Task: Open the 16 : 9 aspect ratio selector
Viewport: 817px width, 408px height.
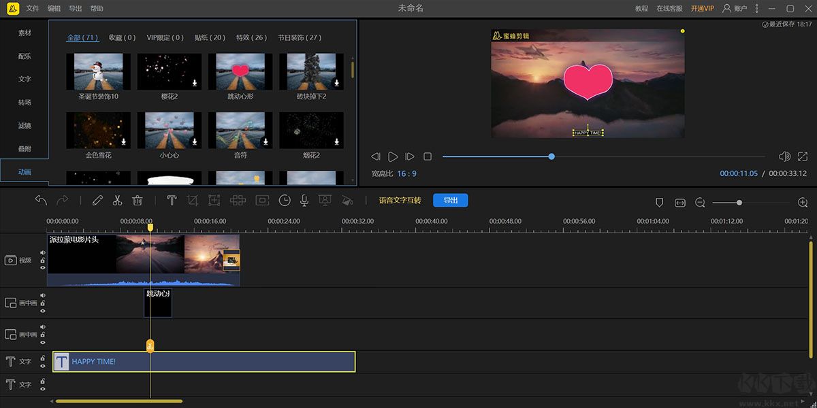Action: coord(406,174)
